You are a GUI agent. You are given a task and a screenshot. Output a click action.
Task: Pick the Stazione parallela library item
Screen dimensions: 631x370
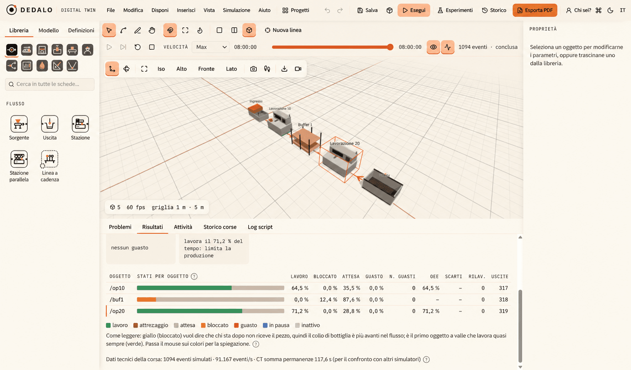(x=19, y=166)
